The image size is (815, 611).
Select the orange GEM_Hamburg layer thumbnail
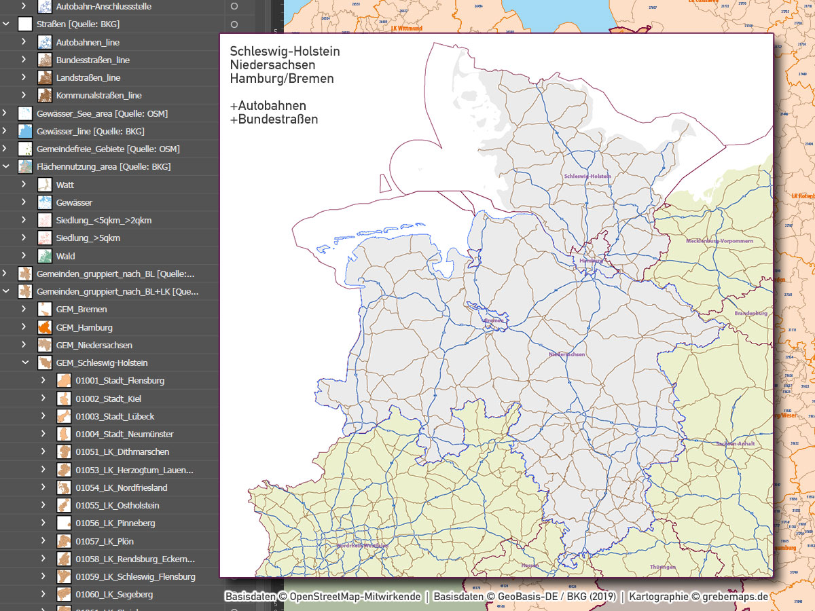click(x=44, y=327)
